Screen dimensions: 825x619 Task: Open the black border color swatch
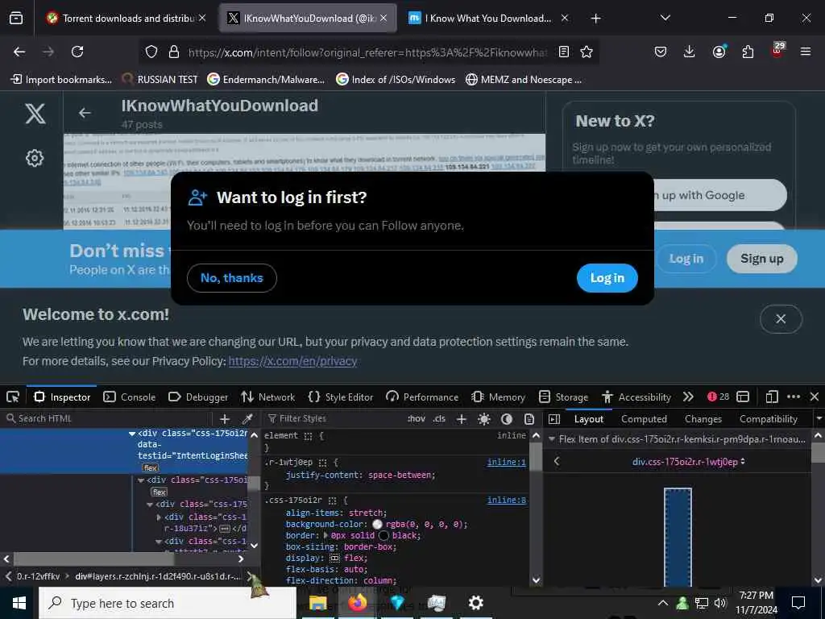pos(383,535)
